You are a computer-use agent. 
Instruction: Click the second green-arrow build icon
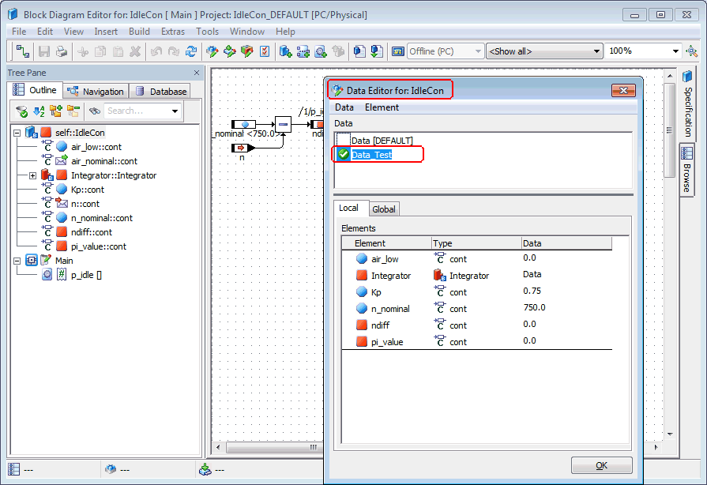point(230,51)
